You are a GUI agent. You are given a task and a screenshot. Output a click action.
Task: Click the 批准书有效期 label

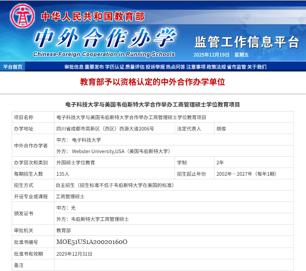(x=28, y=254)
